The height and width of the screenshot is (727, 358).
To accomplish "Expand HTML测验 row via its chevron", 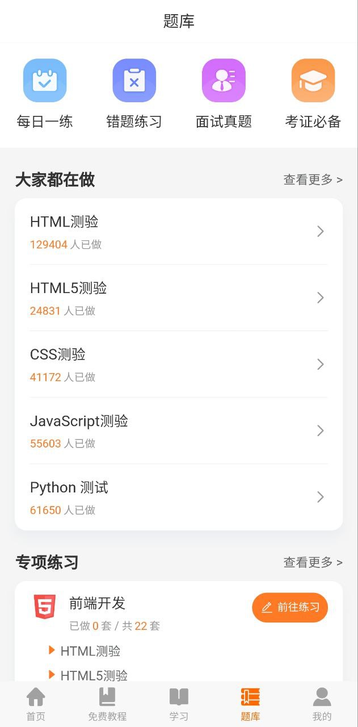I will pyautogui.click(x=321, y=231).
